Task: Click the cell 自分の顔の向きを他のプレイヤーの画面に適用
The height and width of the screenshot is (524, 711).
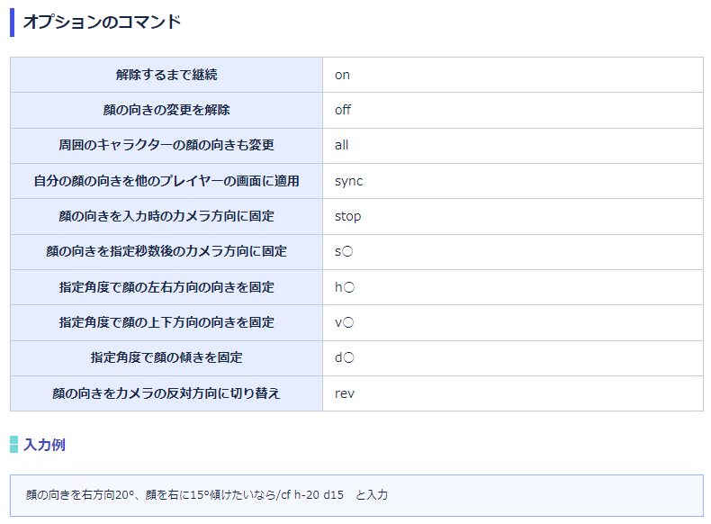Action: point(166,181)
